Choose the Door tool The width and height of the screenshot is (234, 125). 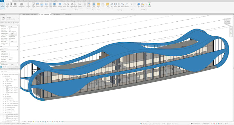pos(11,5)
